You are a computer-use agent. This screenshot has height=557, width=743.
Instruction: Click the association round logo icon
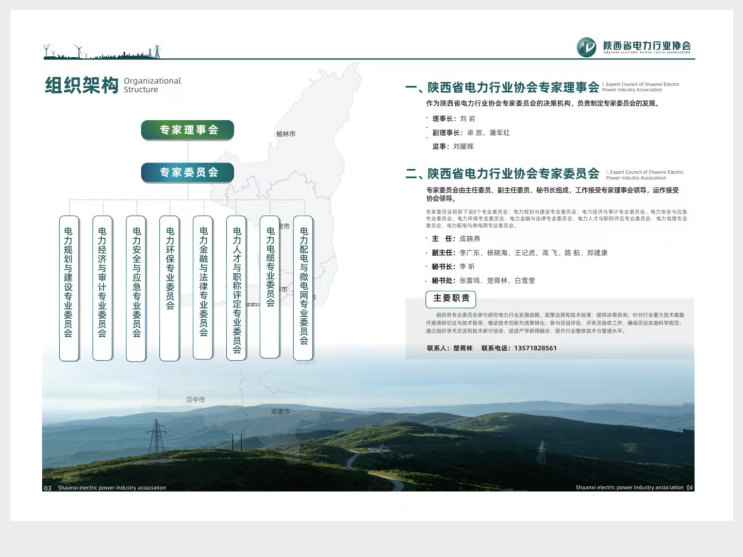[586, 47]
